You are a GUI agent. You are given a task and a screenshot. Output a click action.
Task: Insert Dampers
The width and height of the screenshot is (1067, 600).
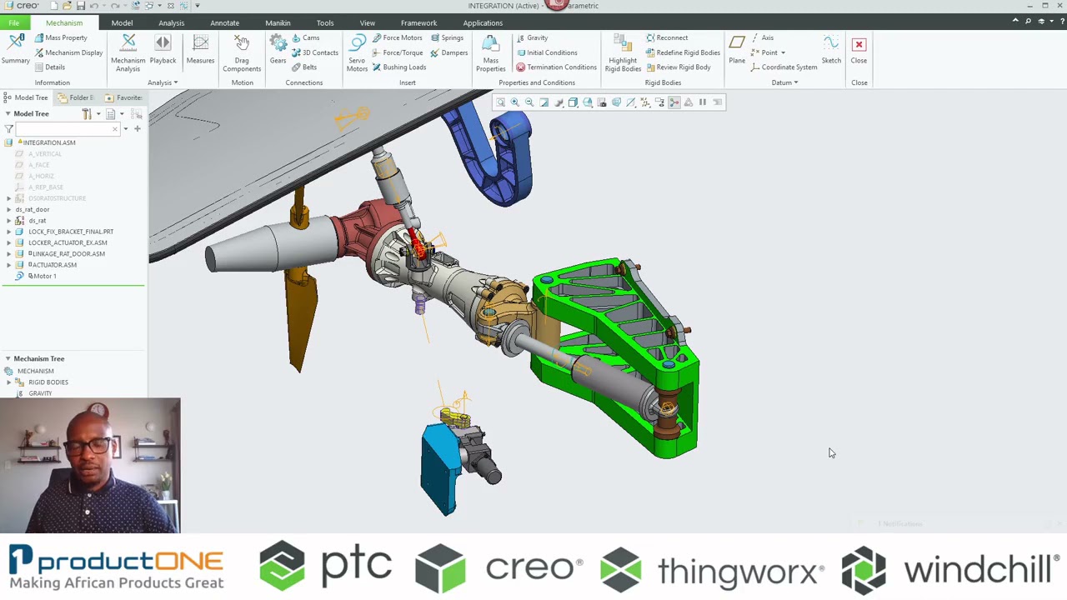tap(448, 52)
